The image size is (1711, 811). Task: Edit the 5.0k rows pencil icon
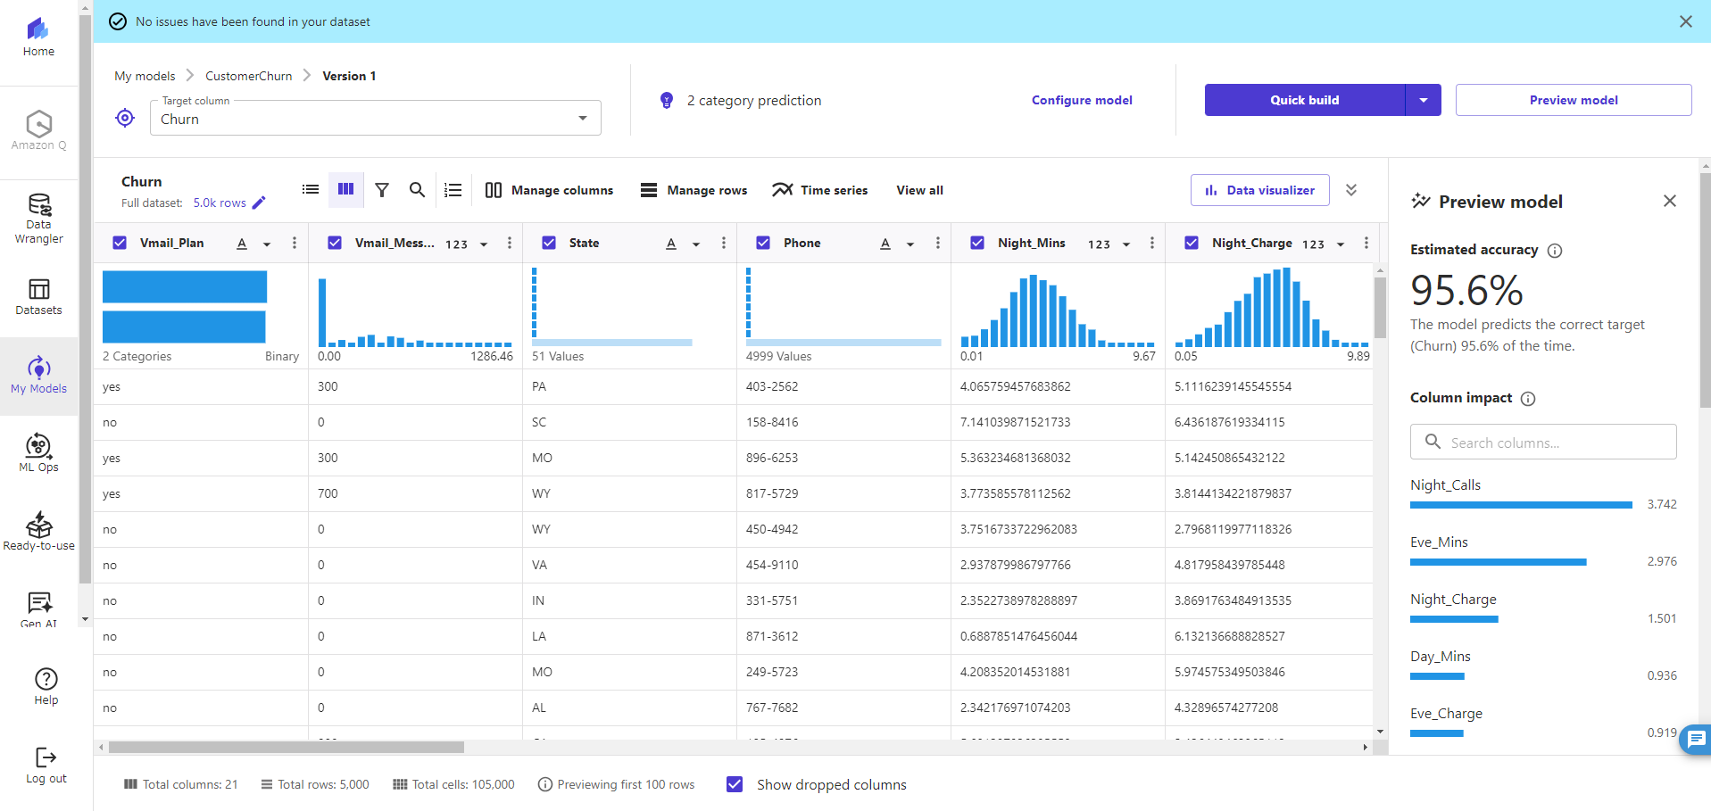point(259,203)
